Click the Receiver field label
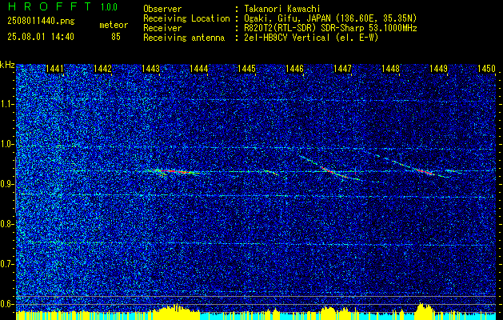Screen dimensions: 503x320 (162, 28)
